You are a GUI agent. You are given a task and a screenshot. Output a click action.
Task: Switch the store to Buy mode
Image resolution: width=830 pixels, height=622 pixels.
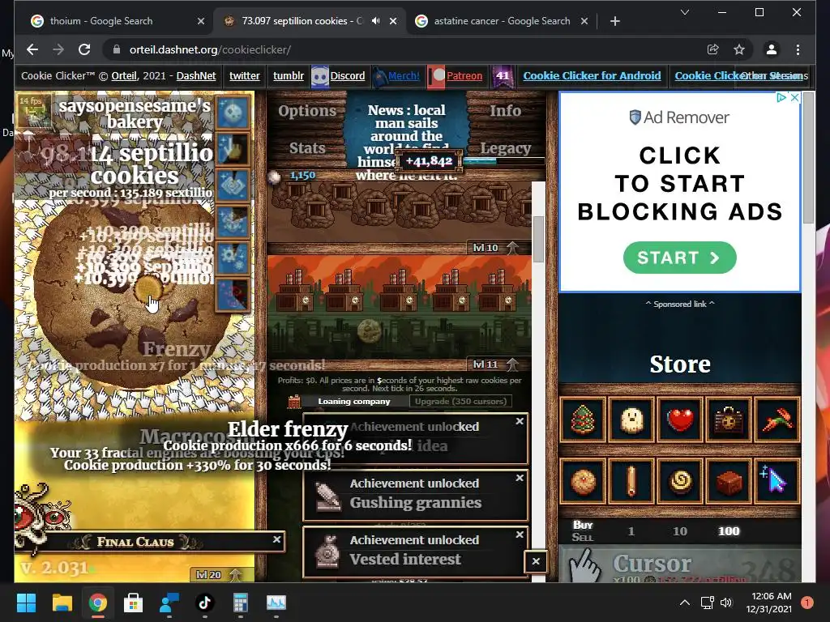(583, 525)
